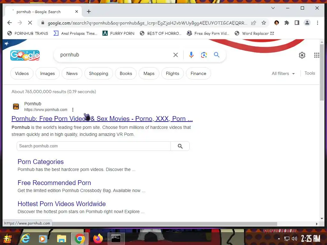Click the address bar URL

coord(147,23)
